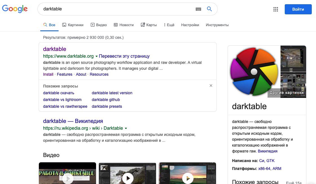The image size is (316, 184).
Task: Click the Видео tab play icon
Action: pyautogui.click(x=92, y=25)
